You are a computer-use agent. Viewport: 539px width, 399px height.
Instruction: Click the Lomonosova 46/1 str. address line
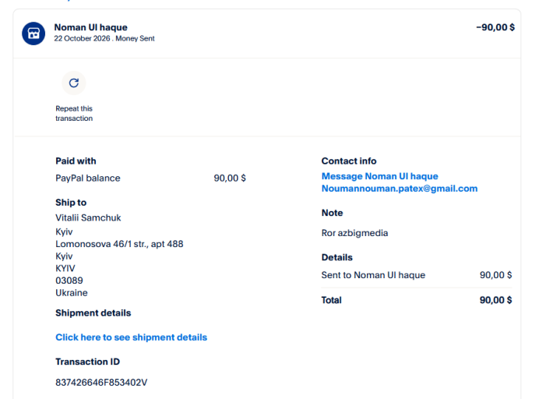pyautogui.click(x=119, y=244)
